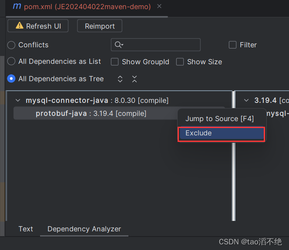Select mysql-connector-java : 8.0.30 row

(x=97, y=101)
